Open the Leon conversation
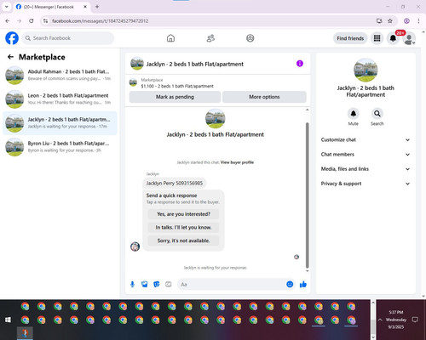This screenshot has width=426, height=340. click(60, 99)
